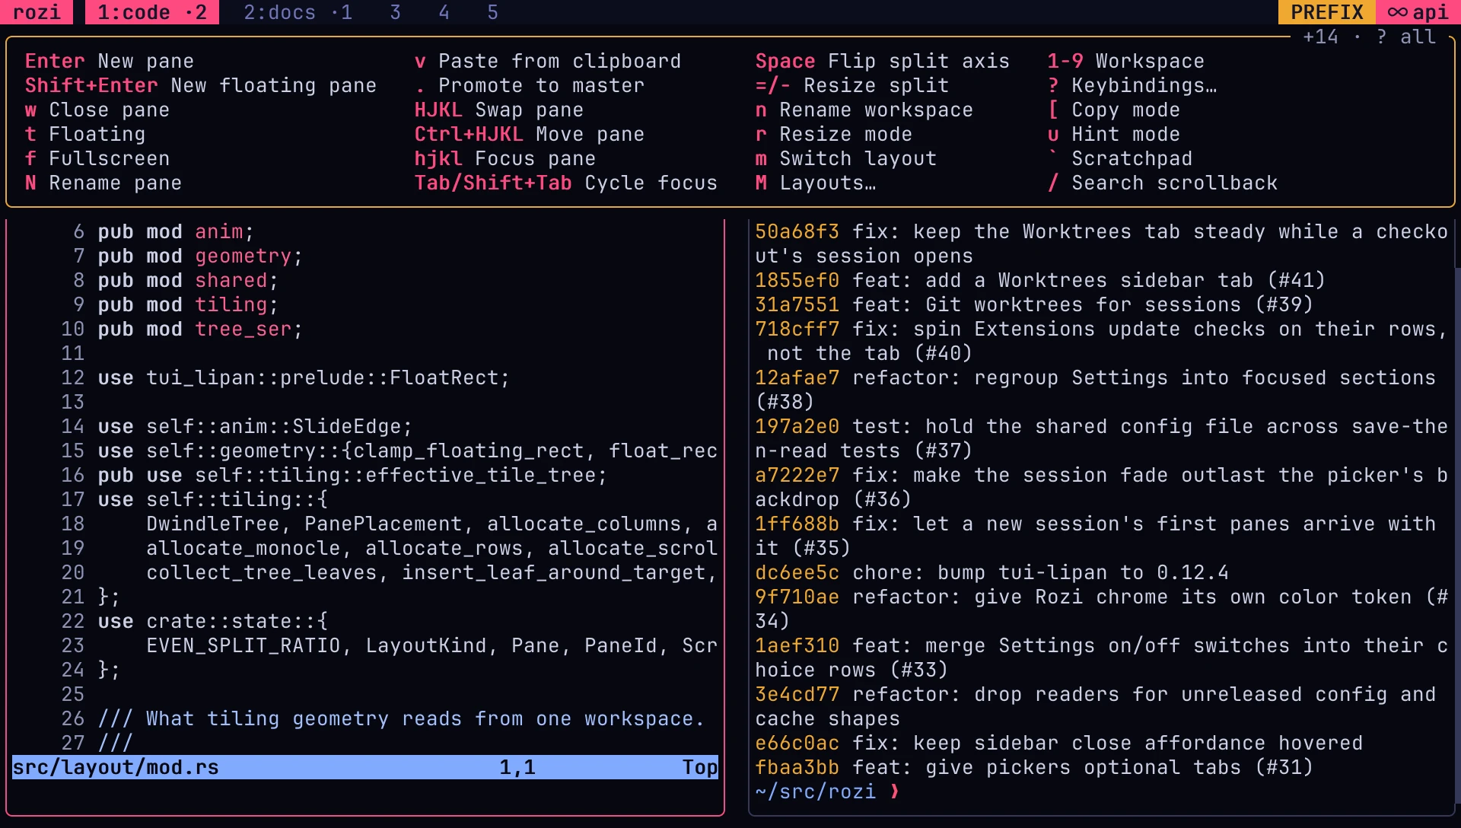Click the ~/src/rozi shell prompt
1461x828 pixels.
(x=828, y=791)
